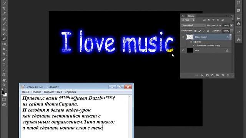
Task: Delete the selected layer via trash icon
Action: (228, 76)
